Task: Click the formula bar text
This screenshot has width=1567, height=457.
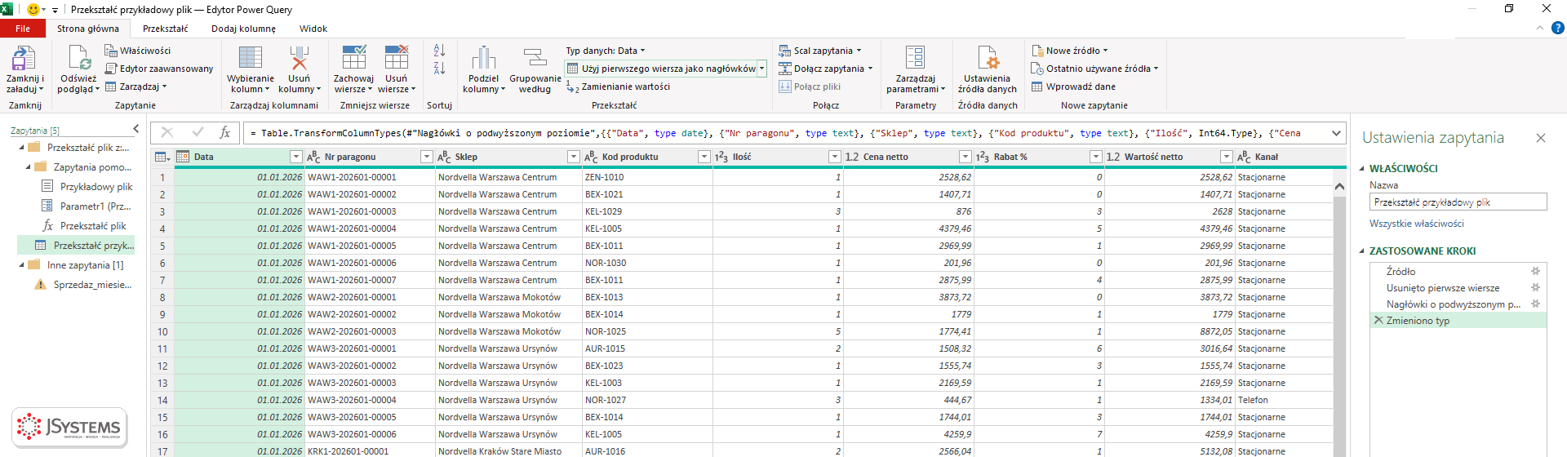Action: coord(775,133)
